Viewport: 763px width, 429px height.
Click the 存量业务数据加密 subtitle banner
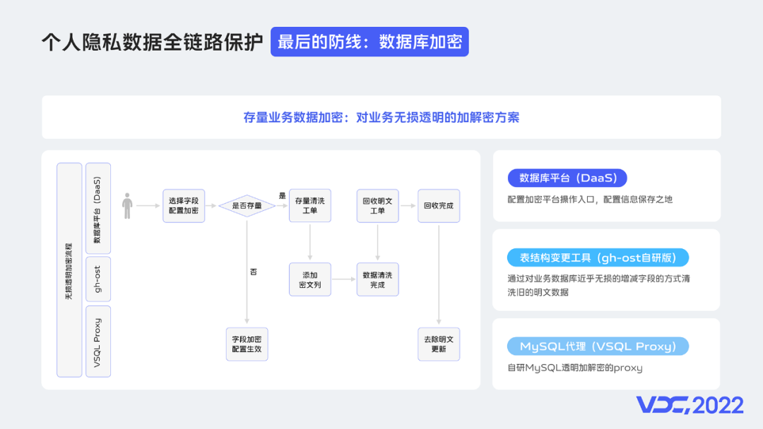tap(381, 117)
